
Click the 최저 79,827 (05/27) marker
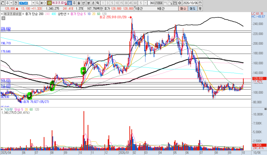pos(36,102)
